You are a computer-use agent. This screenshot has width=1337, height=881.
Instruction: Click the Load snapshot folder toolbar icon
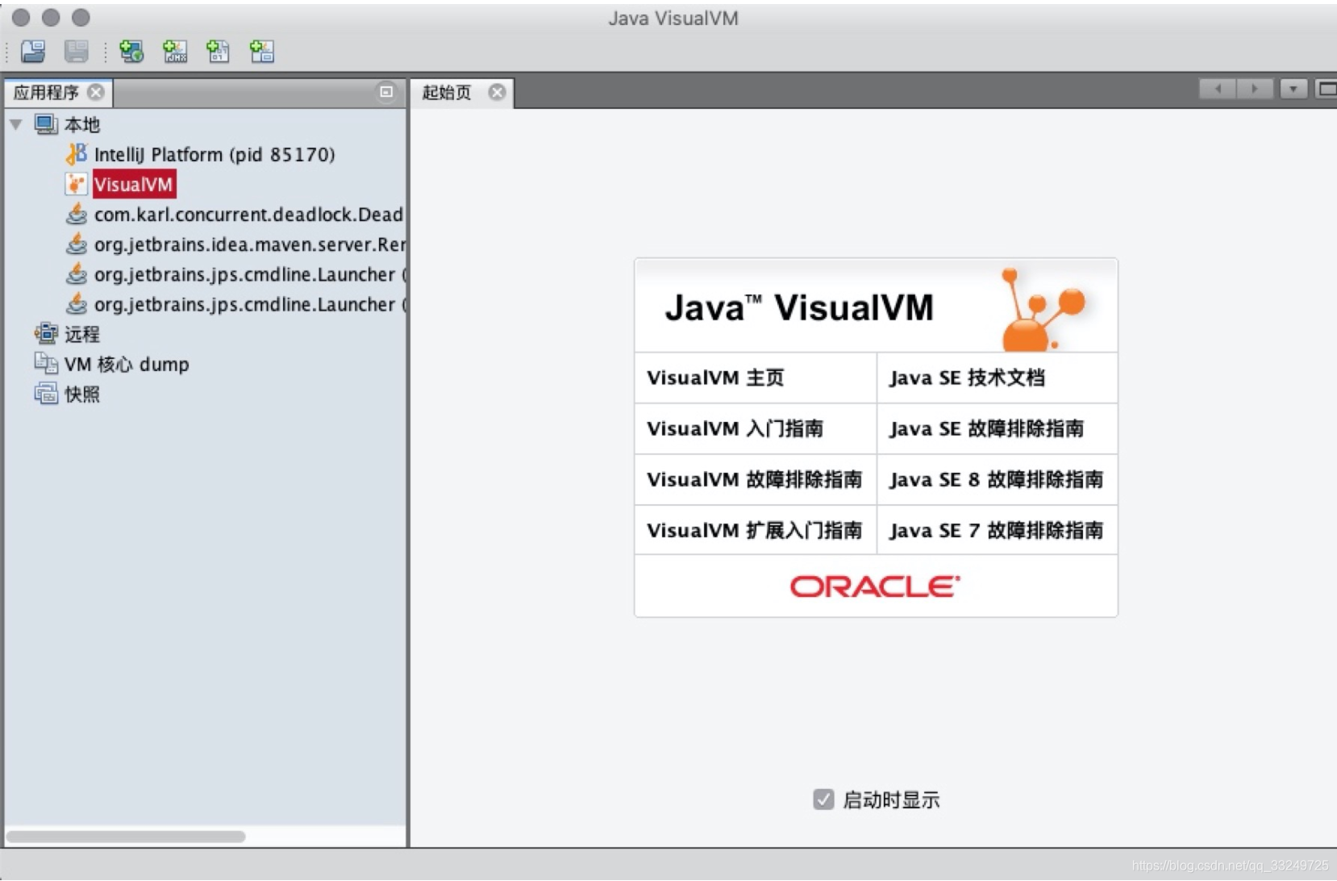click(33, 52)
